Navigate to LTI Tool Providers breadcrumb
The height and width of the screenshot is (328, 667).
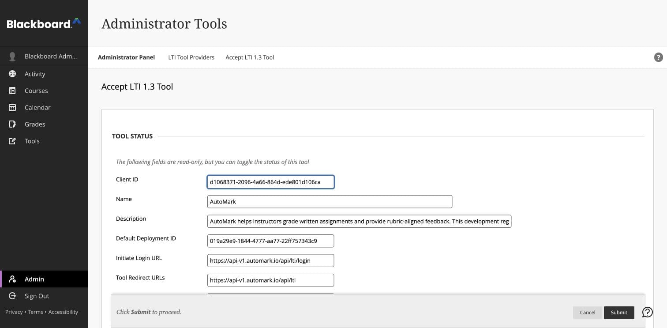click(191, 57)
